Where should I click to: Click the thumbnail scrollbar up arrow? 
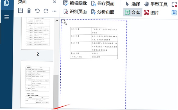[57, 21]
